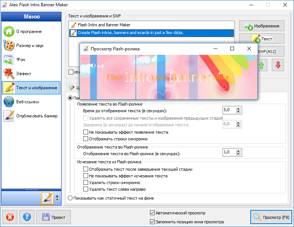294x227 pixels.
Task: Click the pencil icon on the selected list row
Action: click(73, 33)
